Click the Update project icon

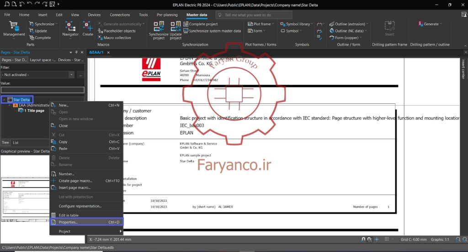(175, 31)
